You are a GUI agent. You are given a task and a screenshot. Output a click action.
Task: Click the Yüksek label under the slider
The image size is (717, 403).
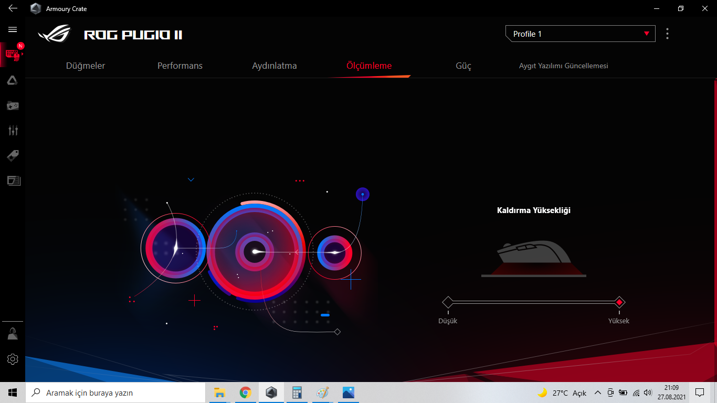[619, 321]
